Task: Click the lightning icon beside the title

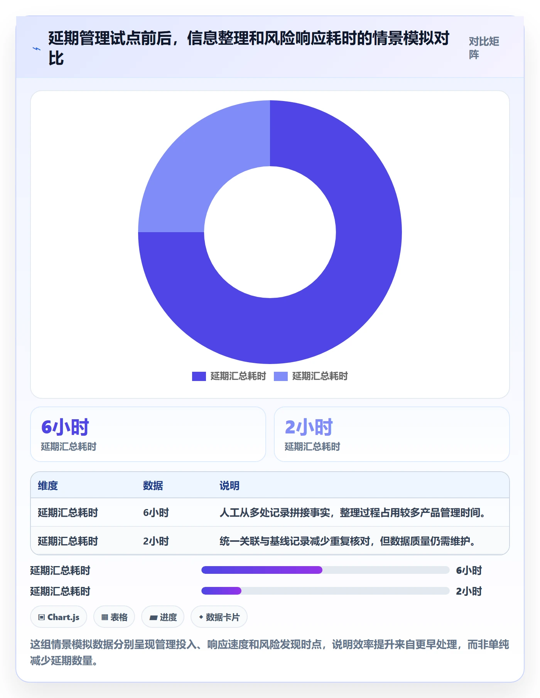Action: pyautogui.click(x=37, y=49)
